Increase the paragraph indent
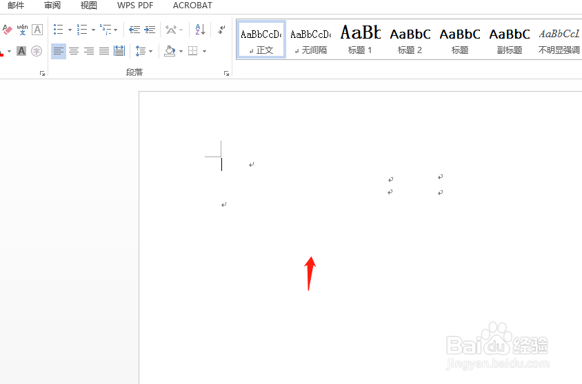 coord(150,30)
